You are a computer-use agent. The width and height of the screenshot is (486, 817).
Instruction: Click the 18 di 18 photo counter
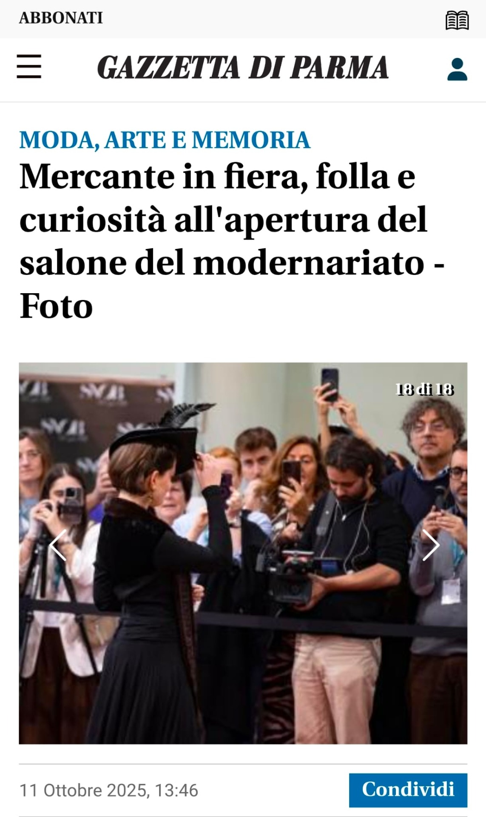[425, 389]
